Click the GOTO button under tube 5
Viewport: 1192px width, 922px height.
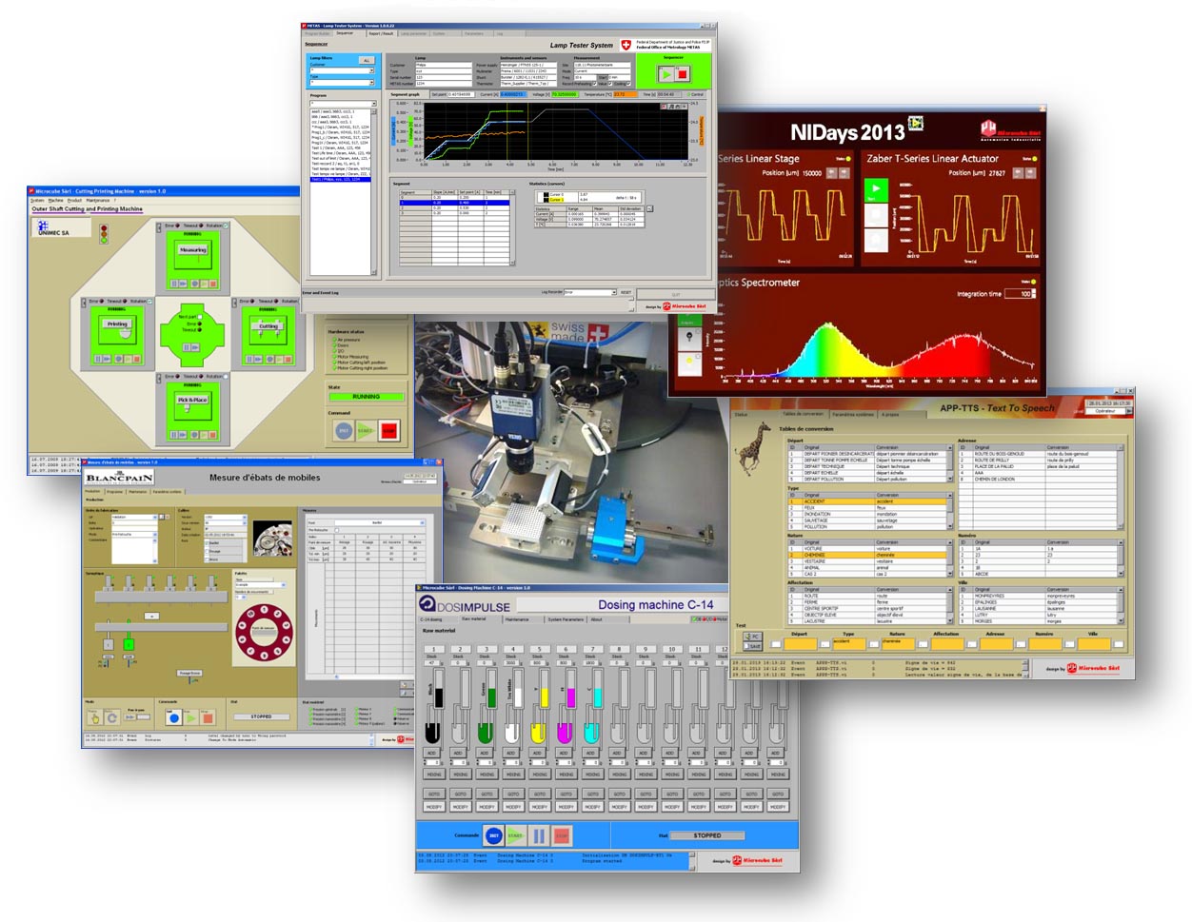540,794
